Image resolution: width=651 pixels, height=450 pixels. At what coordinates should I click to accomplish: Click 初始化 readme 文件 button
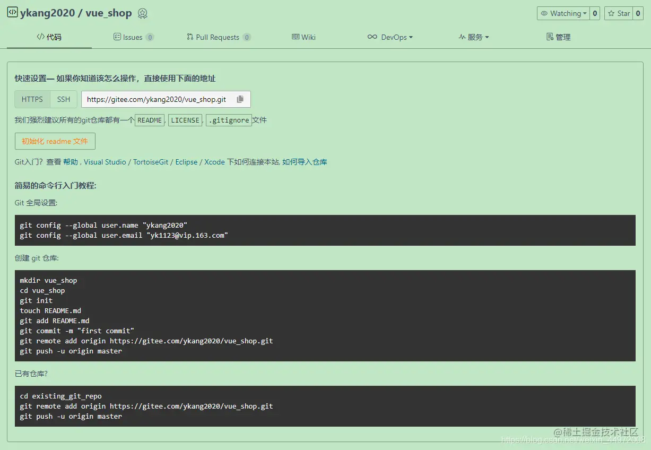pos(55,141)
